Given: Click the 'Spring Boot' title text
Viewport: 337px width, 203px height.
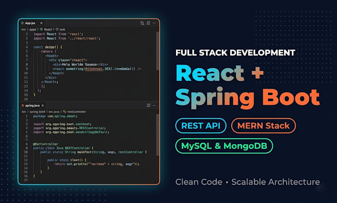Looking at the screenshot, I should pyautogui.click(x=248, y=98).
